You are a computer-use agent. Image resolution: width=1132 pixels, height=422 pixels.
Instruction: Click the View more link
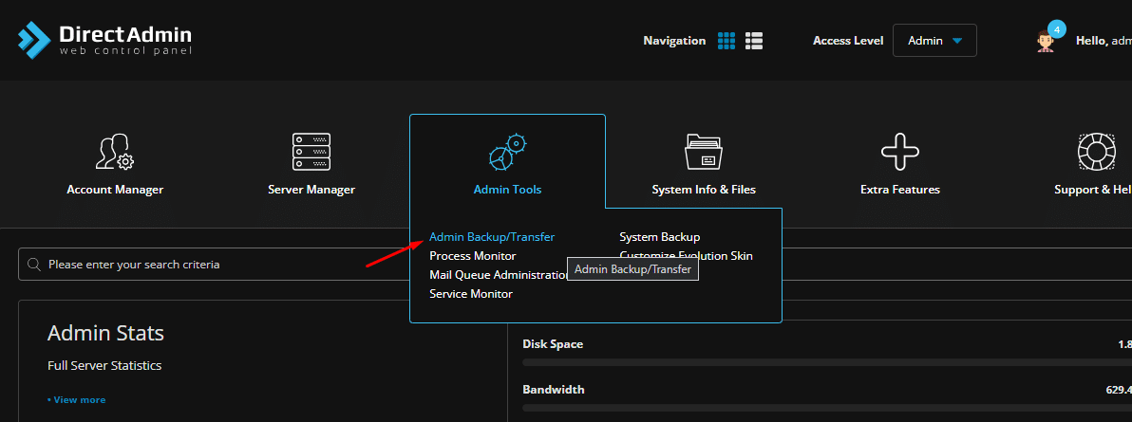pos(77,399)
